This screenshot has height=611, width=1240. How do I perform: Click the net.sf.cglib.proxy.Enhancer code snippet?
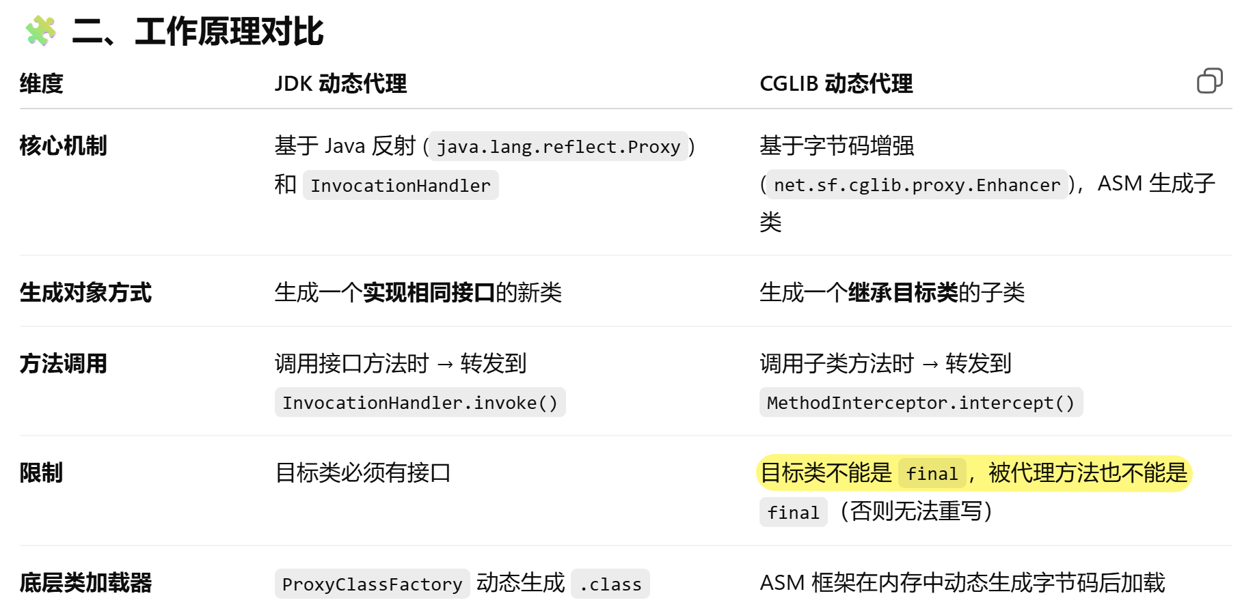coord(917,185)
